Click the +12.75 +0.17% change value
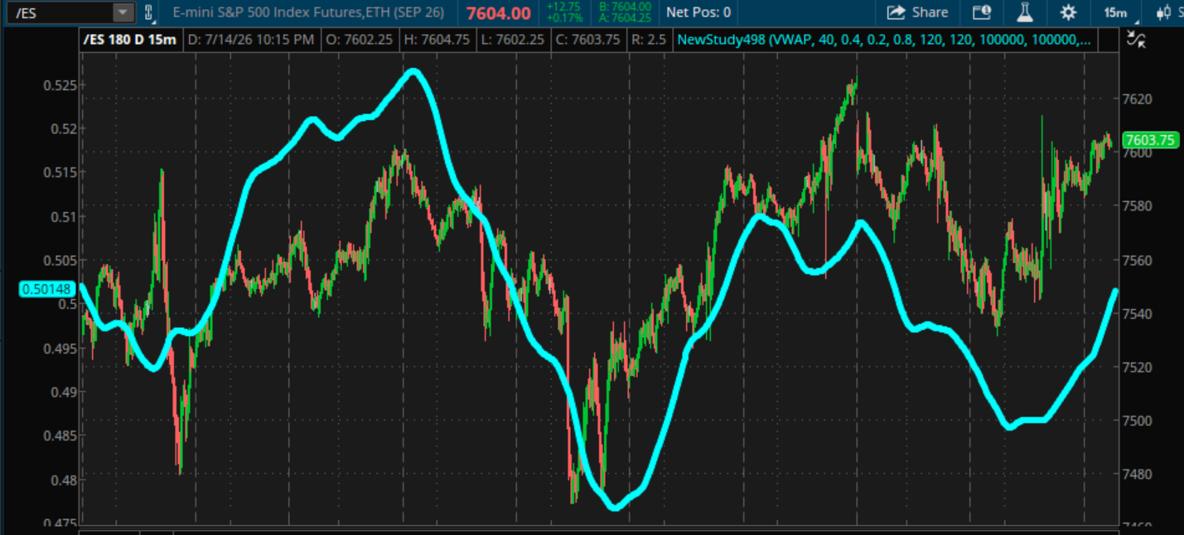The height and width of the screenshot is (535, 1184). point(563,12)
